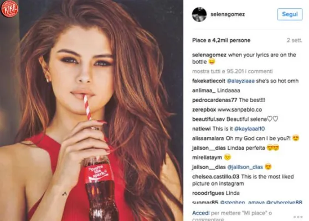Expand all 95.201 comments
The image size is (309, 221).
coord(233,71)
